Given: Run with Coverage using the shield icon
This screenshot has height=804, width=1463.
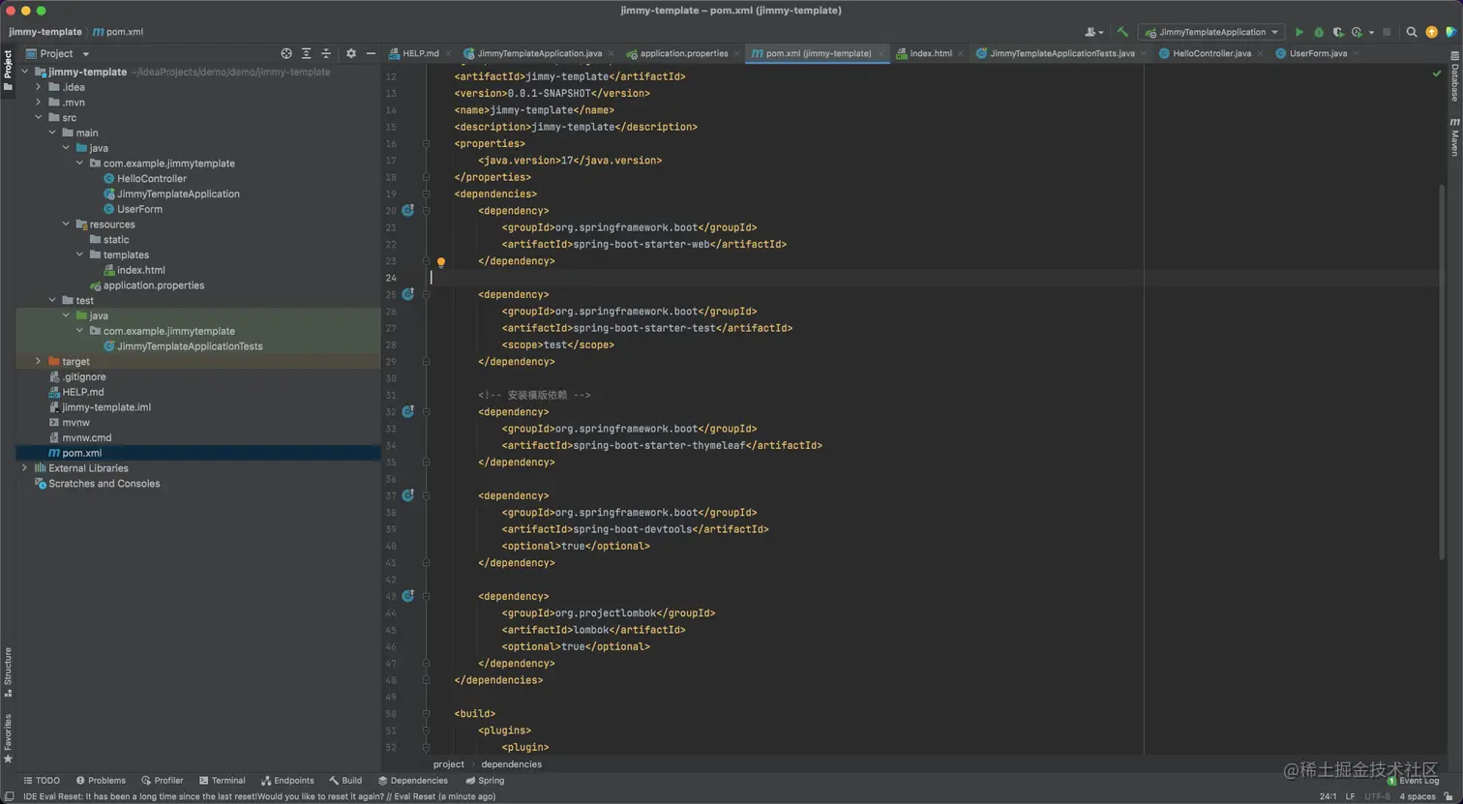Looking at the screenshot, I should tap(1337, 32).
